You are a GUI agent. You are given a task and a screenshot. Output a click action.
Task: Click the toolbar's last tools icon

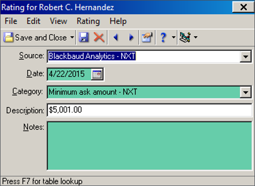[x=185, y=37]
